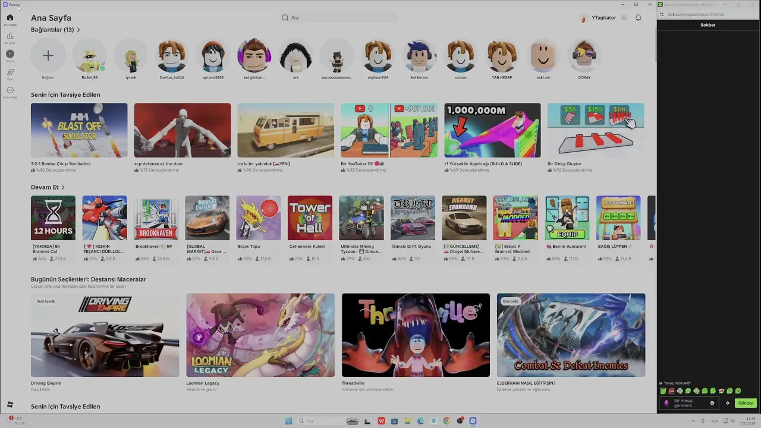Screen dimensions: 761x428
Task: Open GÖKAY friend avatar
Action: coord(584,56)
